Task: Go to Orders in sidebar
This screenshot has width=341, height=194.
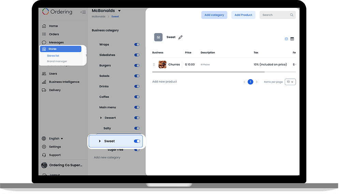Action: [54, 34]
